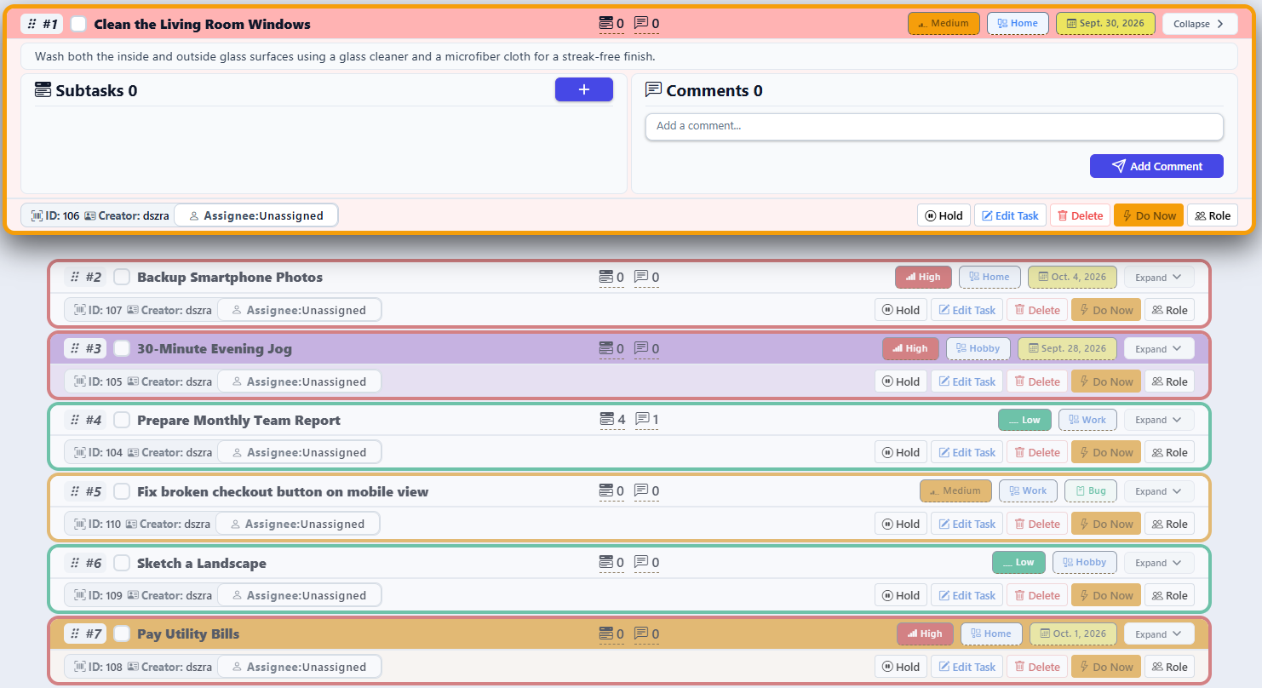Mark Backup Smartphone Photos as complete
This screenshot has height=688, width=1262.
tap(122, 277)
